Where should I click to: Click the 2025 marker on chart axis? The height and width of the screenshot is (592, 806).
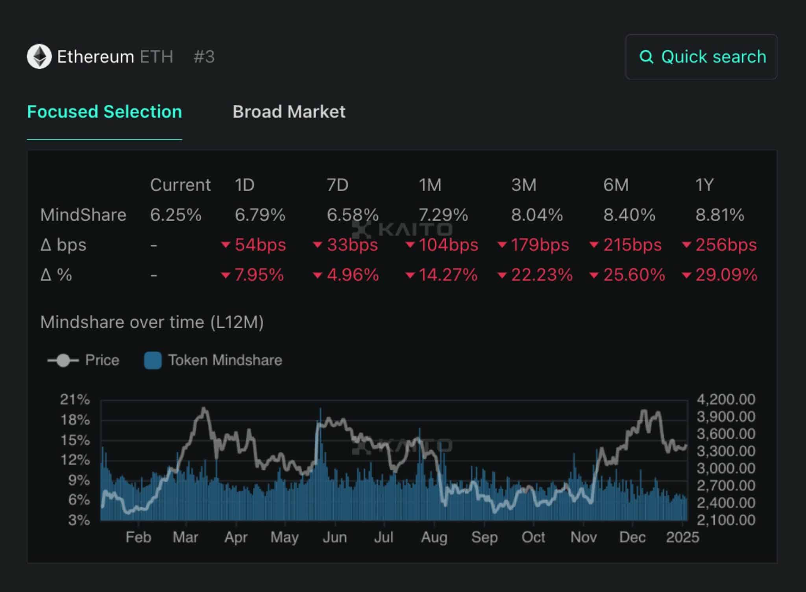682,537
